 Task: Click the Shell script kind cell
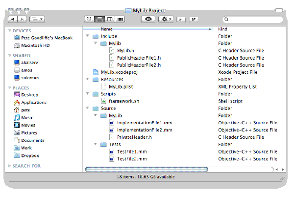tap(230, 101)
